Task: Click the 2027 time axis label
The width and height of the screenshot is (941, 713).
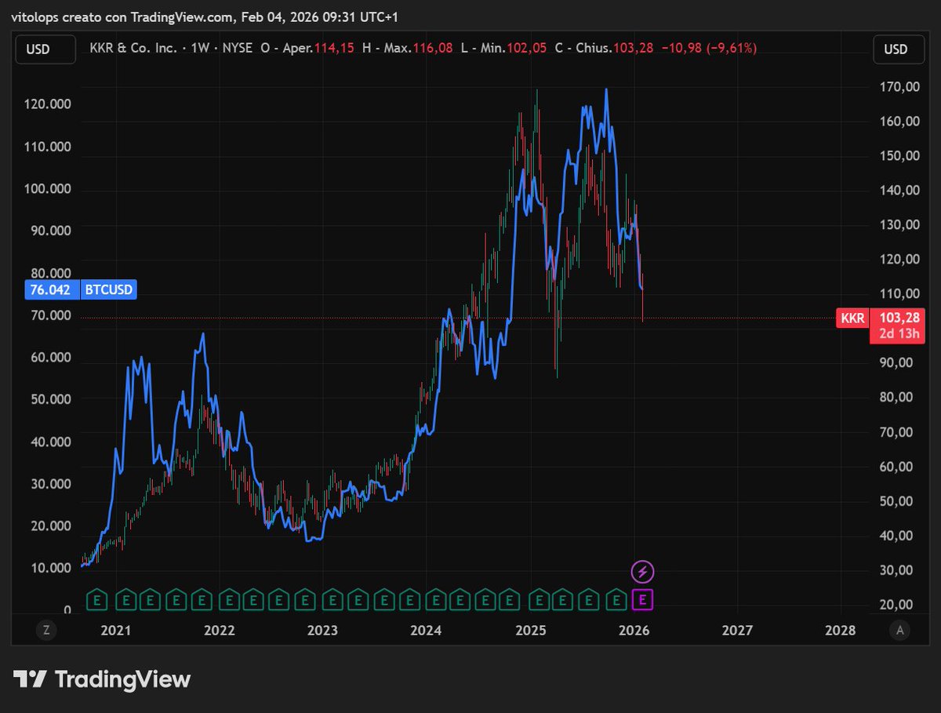Action: [737, 630]
